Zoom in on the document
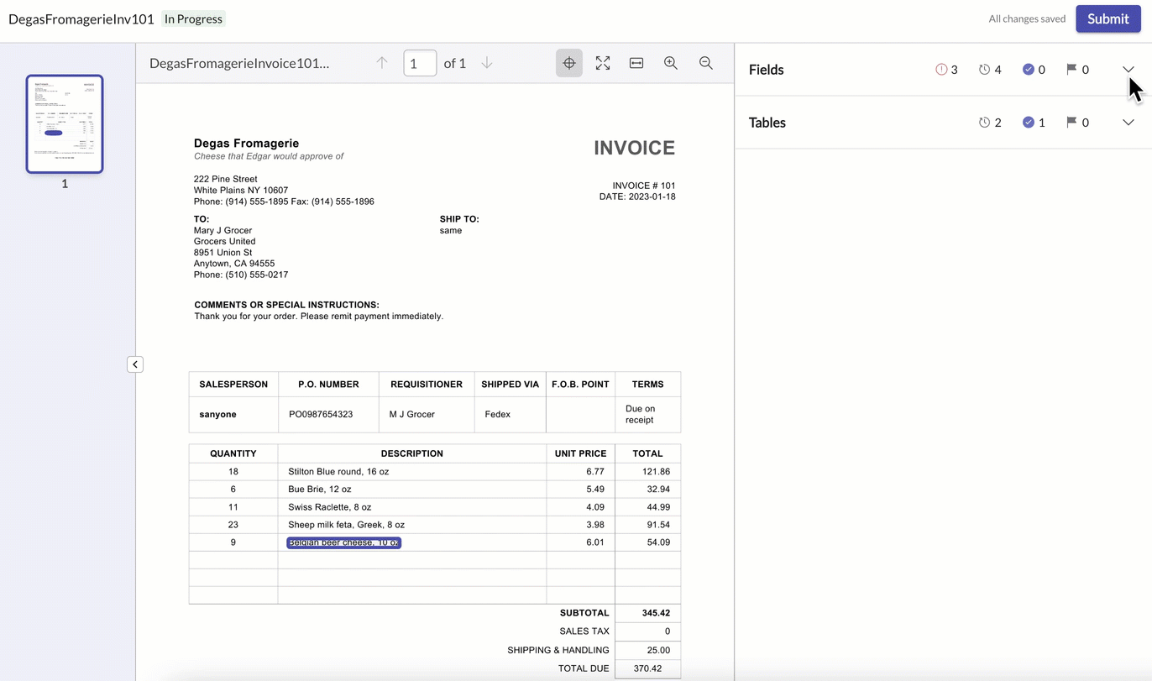1152x681 pixels. [x=671, y=63]
